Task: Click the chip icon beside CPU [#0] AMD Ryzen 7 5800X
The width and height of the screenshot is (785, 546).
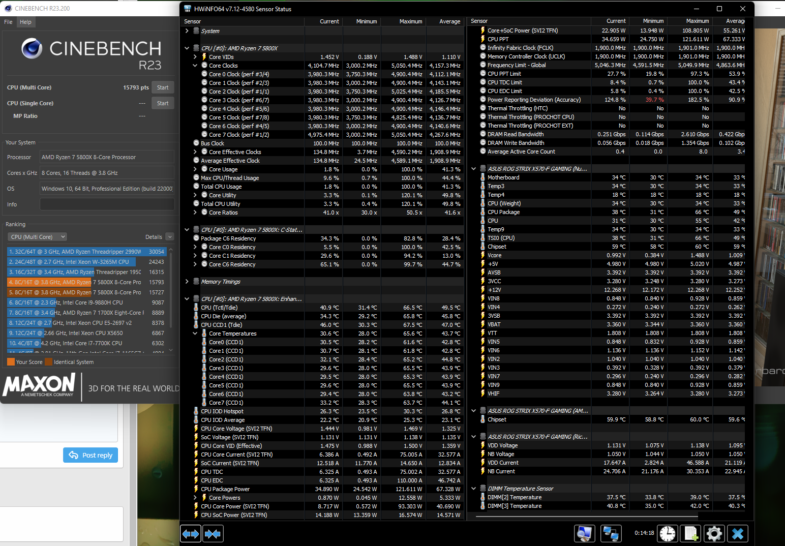Action: (x=196, y=48)
